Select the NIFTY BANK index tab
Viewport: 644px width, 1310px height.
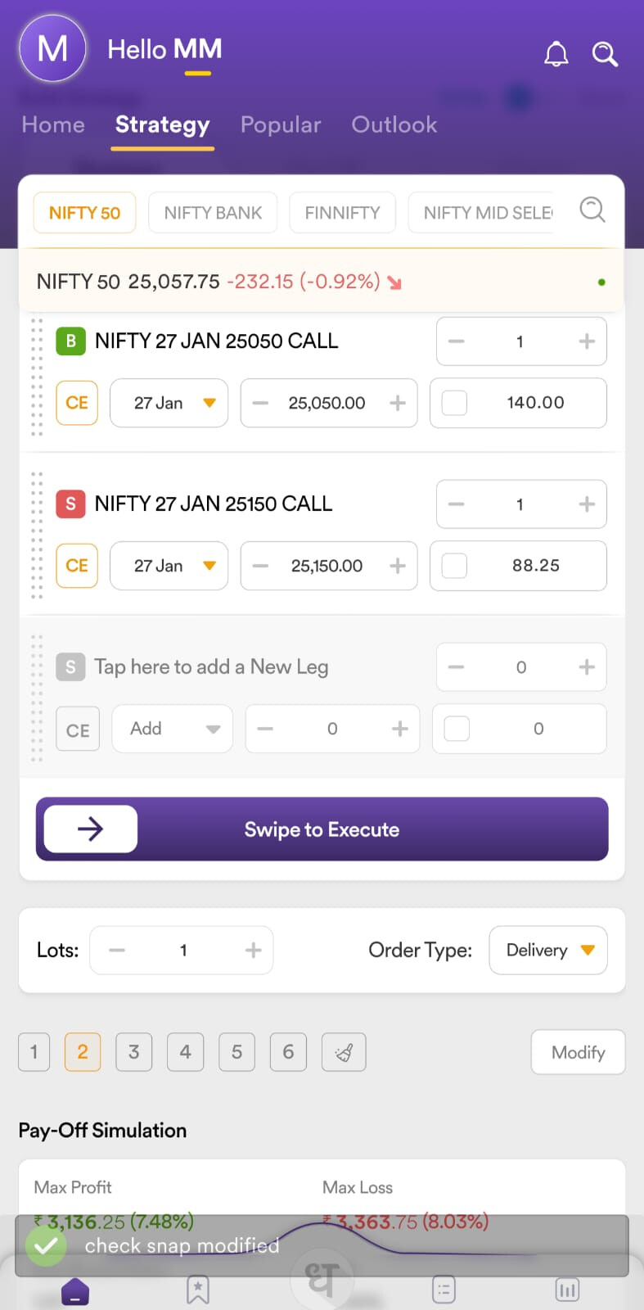point(213,213)
